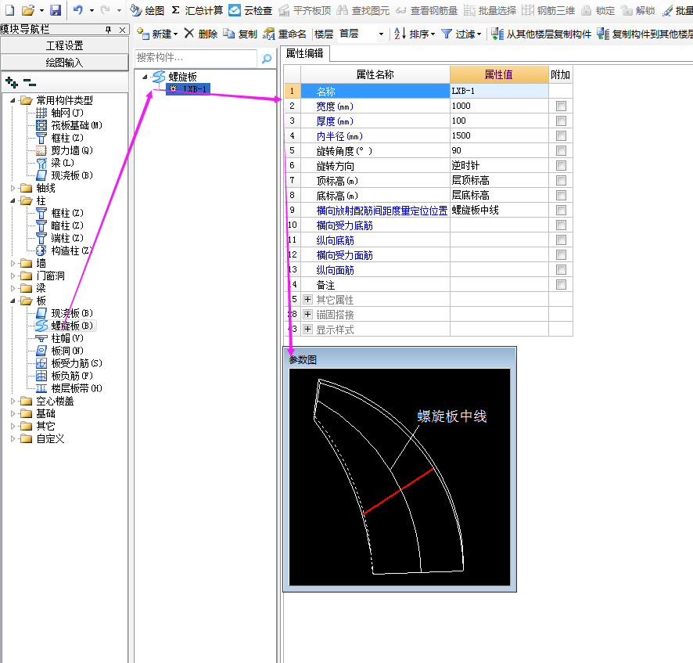693x663 pixels.
Task: Open 绘图输入 section
Action: click(x=64, y=63)
